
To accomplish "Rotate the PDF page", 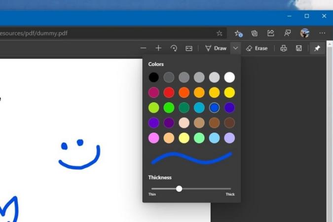I will (x=174, y=48).
